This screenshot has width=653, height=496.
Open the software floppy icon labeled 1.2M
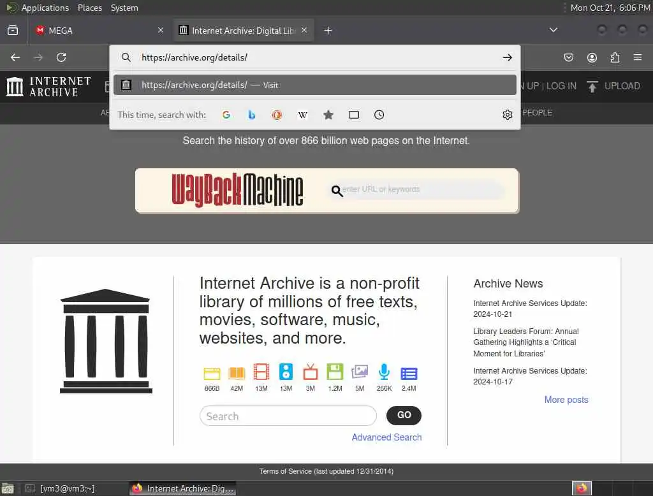pos(335,372)
